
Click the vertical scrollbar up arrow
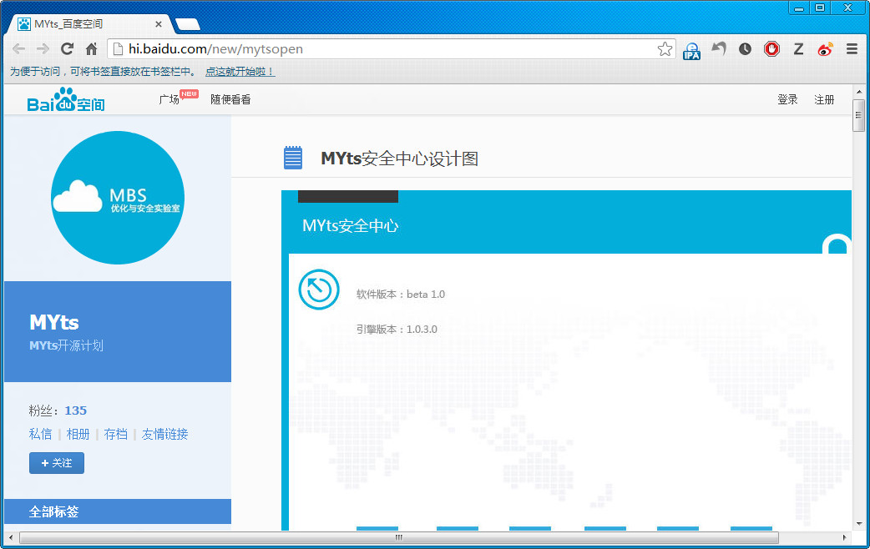pos(858,92)
